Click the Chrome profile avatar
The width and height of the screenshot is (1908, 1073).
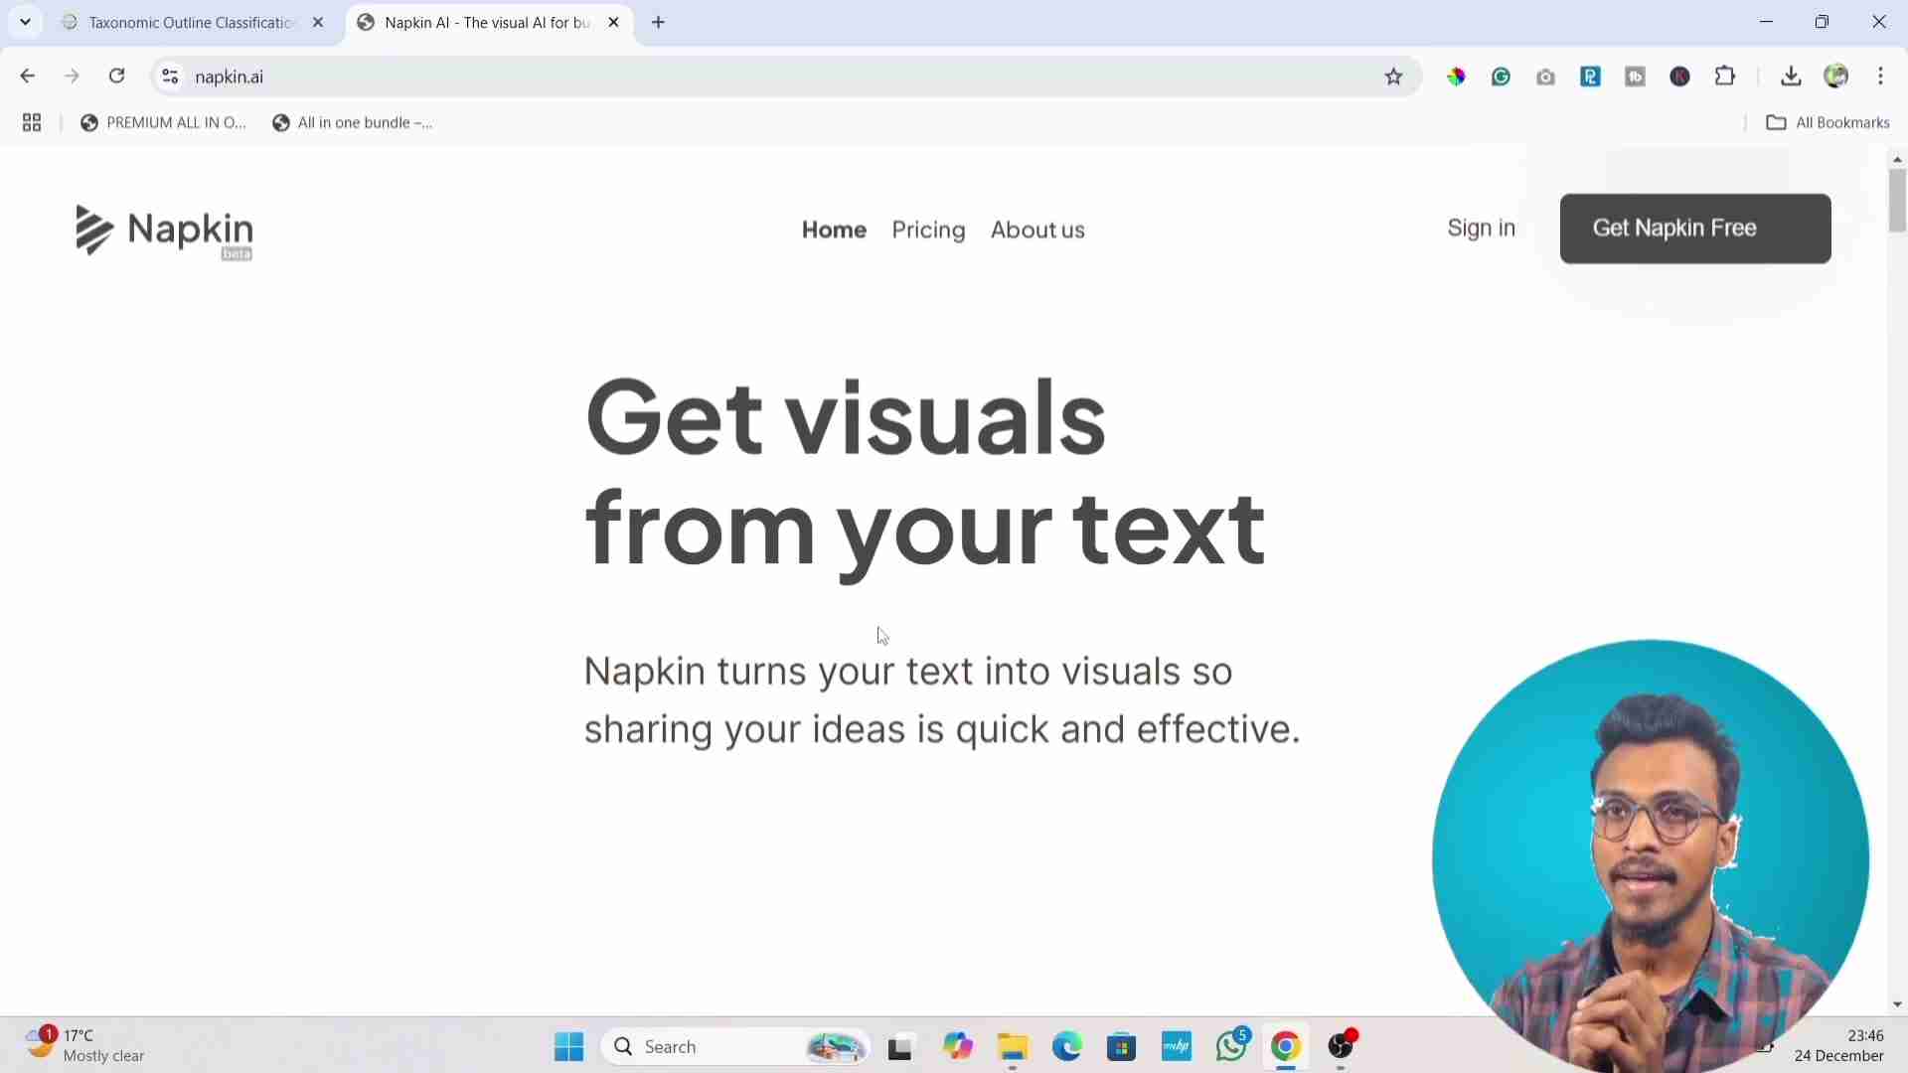tap(1837, 77)
